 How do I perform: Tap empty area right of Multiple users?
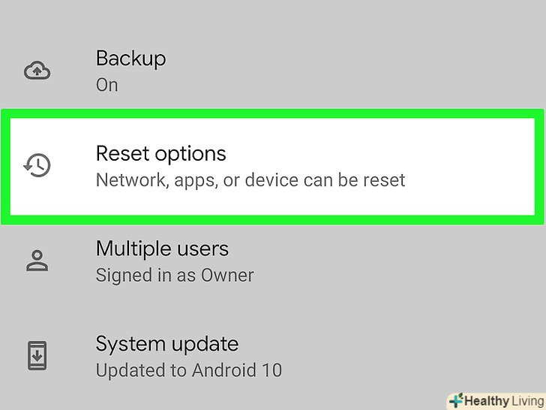[400, 261]
